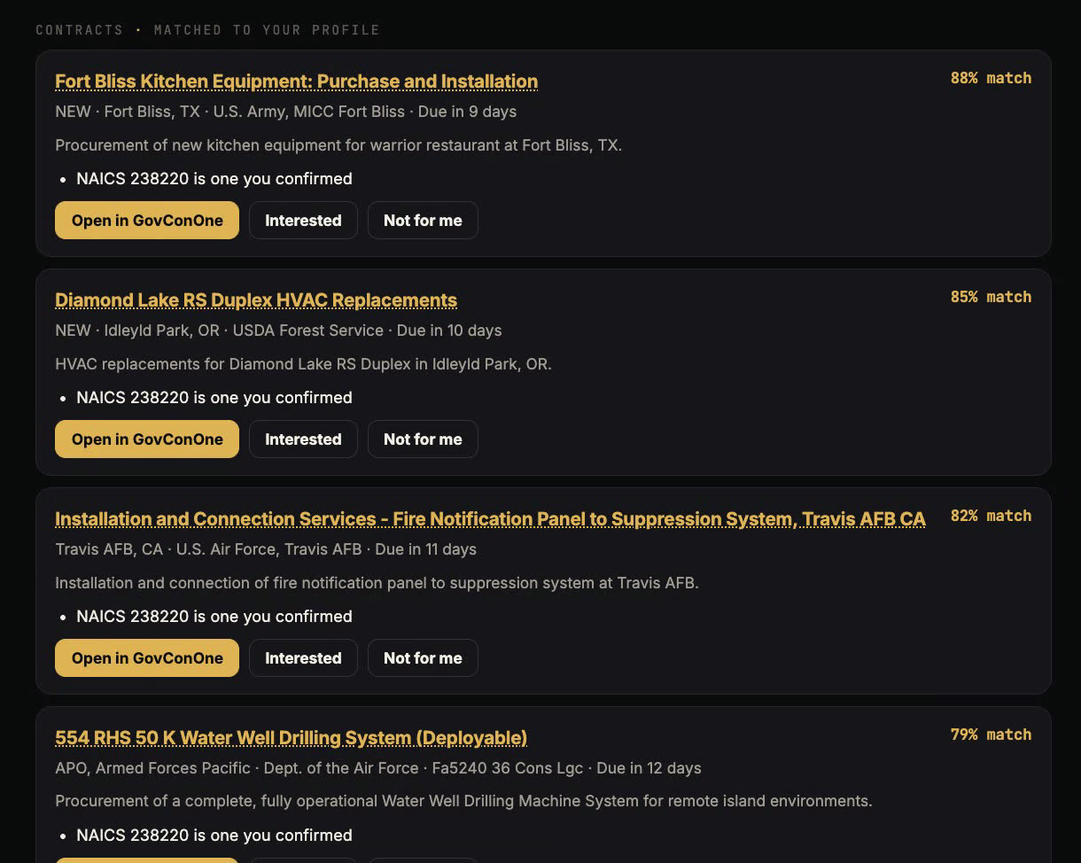Click the Idleyld Park HVAC replacements description
The height and width of the screenshot is (863, 1081).
pyautogui.click(x=303, y=364)
